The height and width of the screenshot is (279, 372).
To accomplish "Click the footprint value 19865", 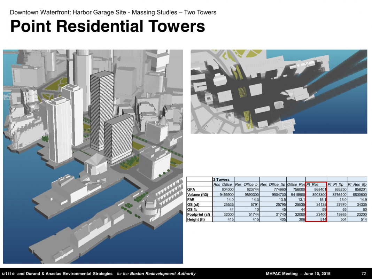I will (341, 215).
